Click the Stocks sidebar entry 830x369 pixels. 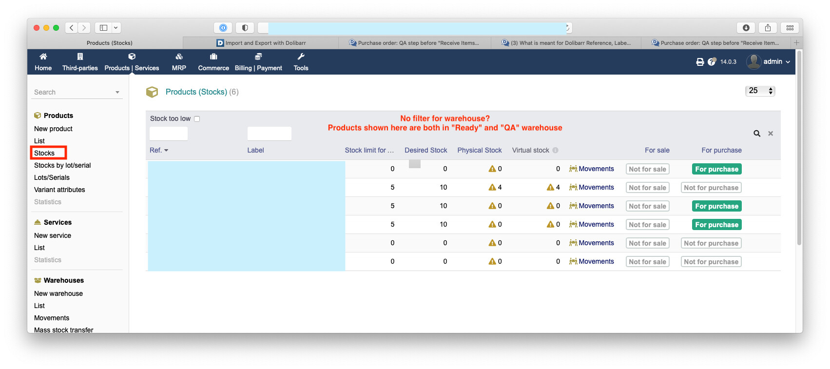(x=44, y=153)
